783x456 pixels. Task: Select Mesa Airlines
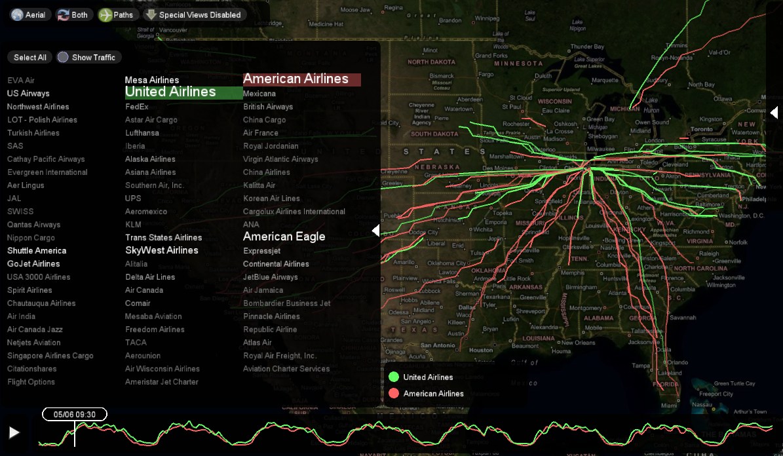(152, 80)
